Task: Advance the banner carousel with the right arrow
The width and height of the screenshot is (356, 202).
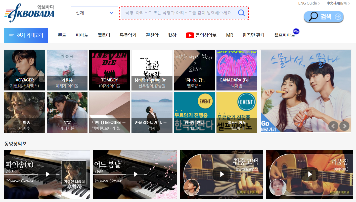Action: 344,126
